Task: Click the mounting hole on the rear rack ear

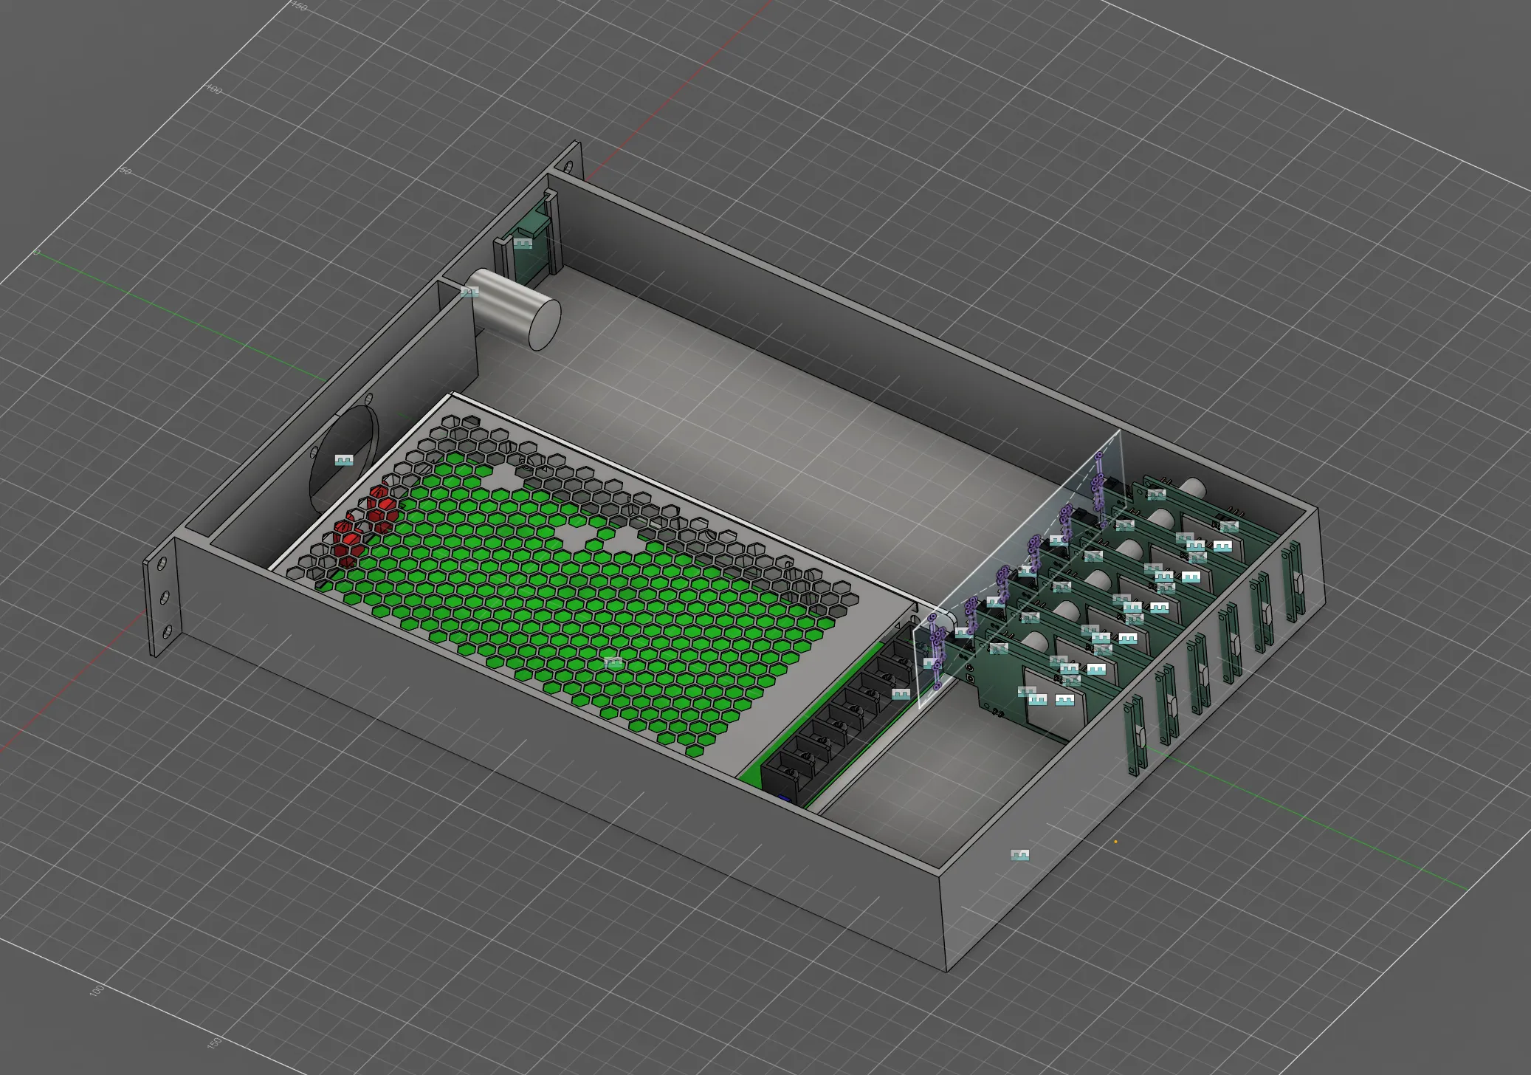Action: coord(569,165)
